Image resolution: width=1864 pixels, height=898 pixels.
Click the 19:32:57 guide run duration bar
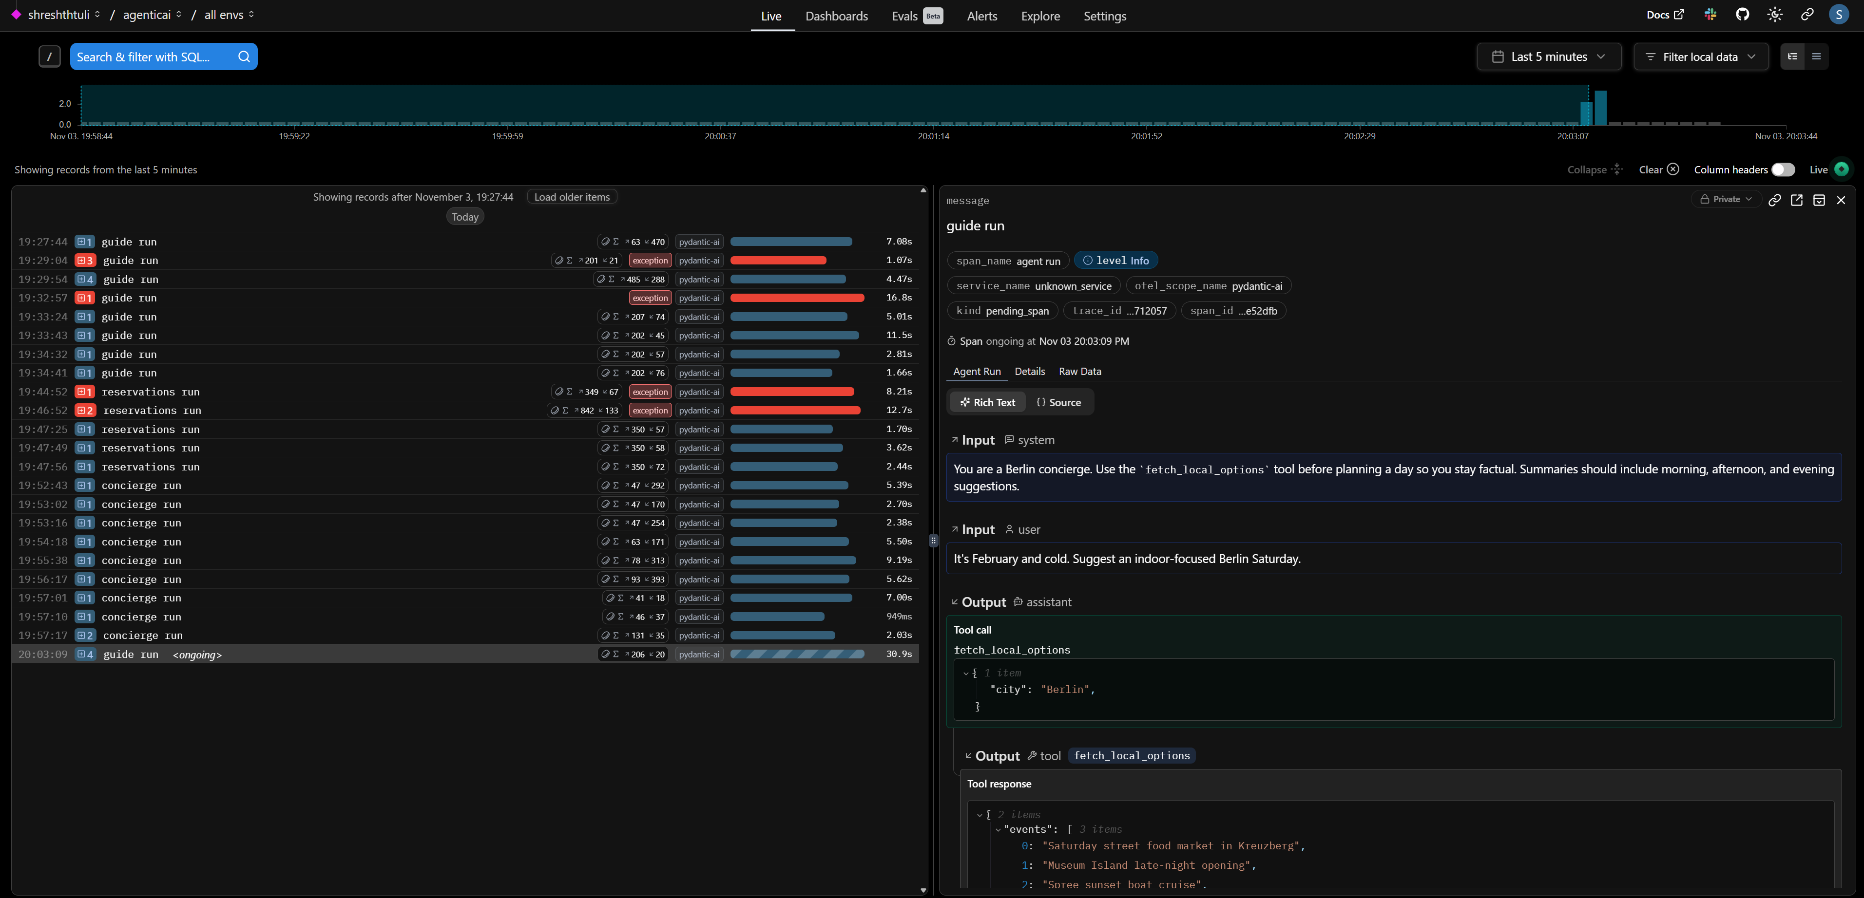pos(797,298)
